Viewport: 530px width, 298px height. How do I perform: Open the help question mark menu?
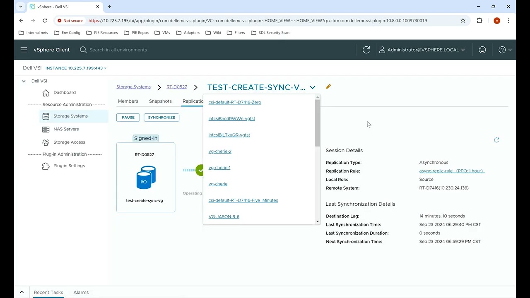pyautogui.click(x=505, y=50)
